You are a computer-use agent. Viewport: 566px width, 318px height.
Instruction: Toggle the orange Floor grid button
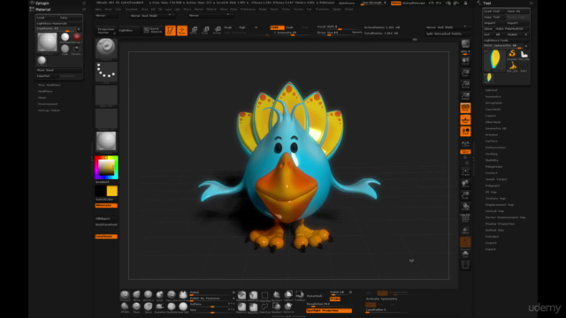click(465, 119)
